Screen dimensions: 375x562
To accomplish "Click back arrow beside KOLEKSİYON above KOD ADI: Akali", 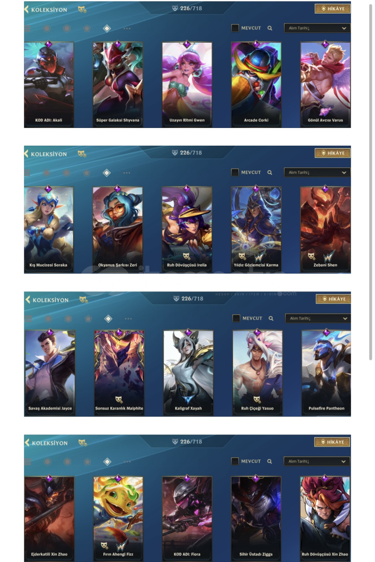I will [26, 9].
